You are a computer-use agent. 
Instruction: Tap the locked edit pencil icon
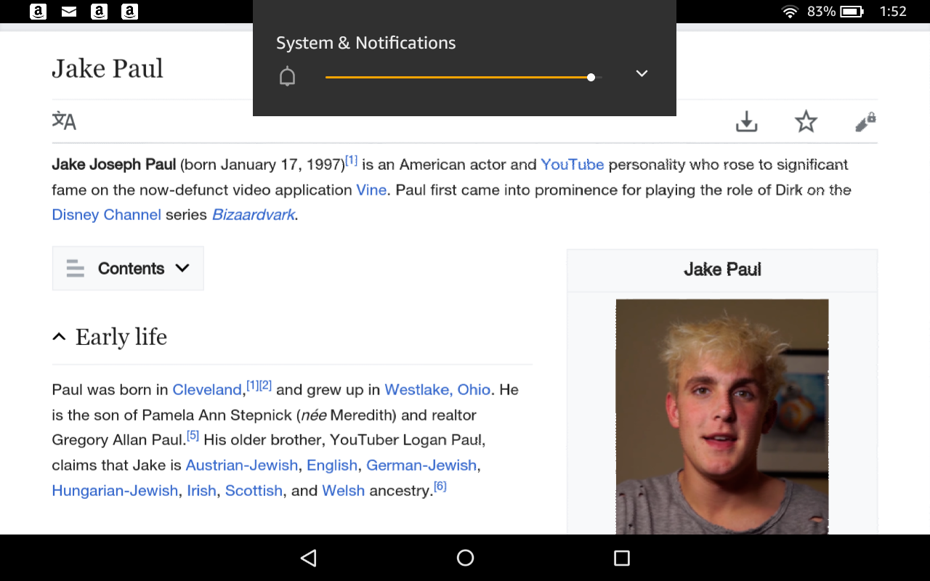point(865,122)
